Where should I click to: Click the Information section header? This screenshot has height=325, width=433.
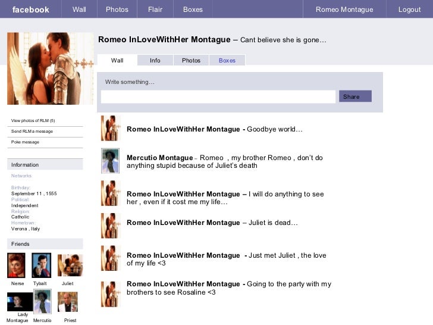tap(45, 164)
